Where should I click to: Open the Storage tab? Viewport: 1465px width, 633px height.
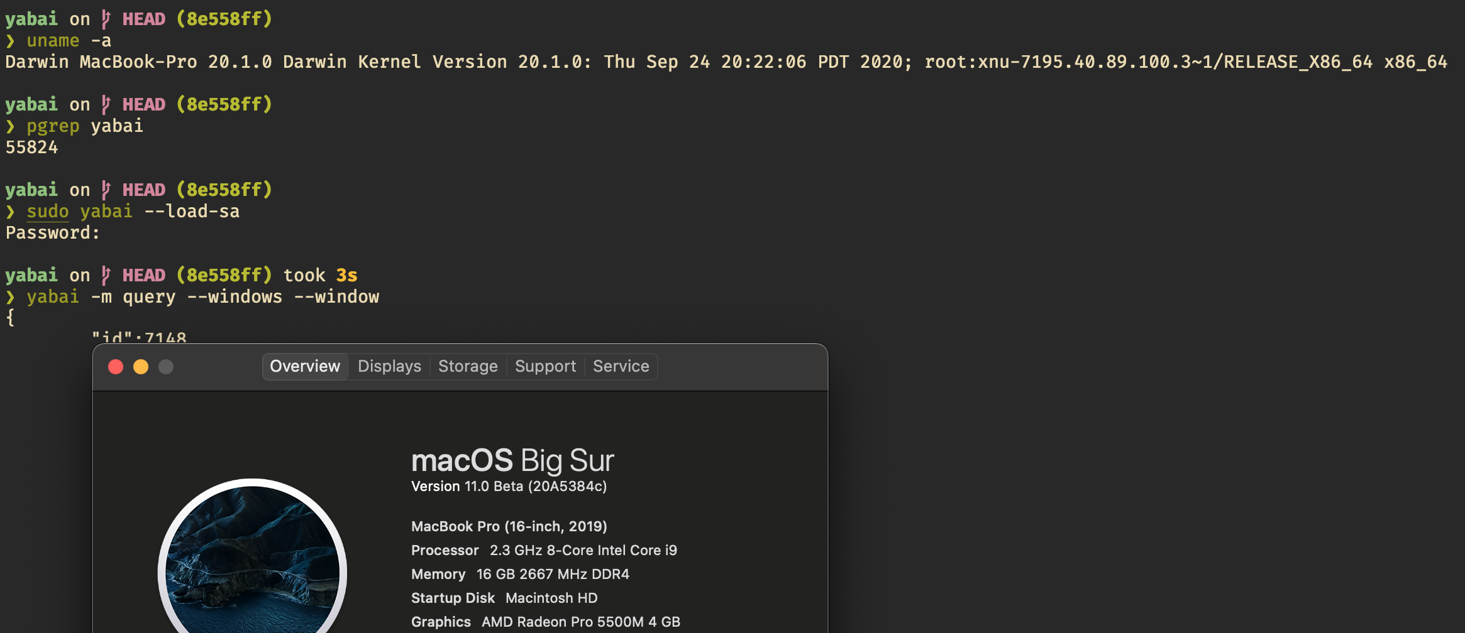(x=468, y=366)
